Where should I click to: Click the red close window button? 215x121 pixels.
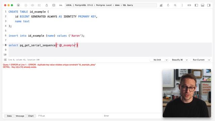(x=5, y=5)
